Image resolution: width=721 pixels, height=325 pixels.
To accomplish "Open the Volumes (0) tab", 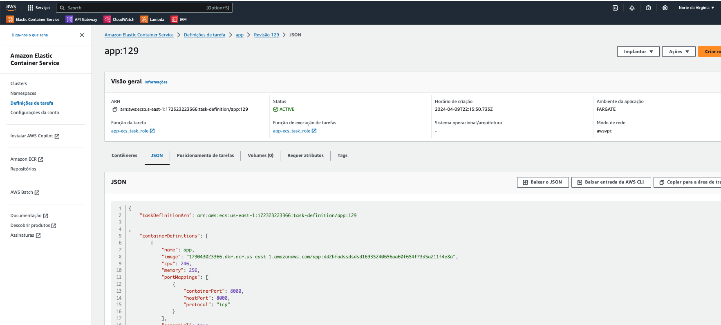I will [x=260, y=155].
